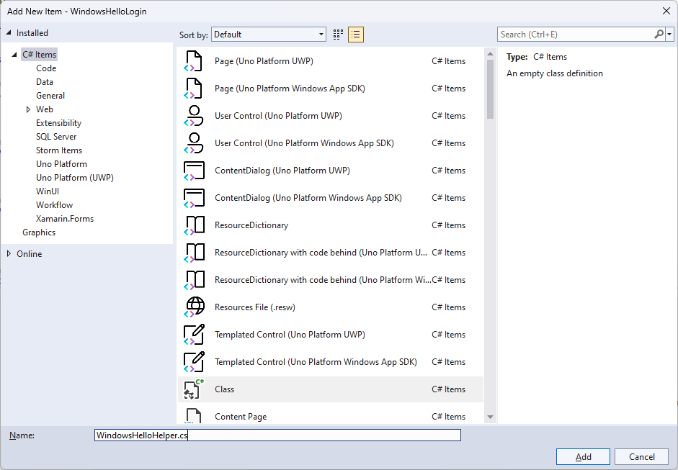Open the search options dropdown
The height and width of the screenshot is (470, 678).
pos(669,34)
